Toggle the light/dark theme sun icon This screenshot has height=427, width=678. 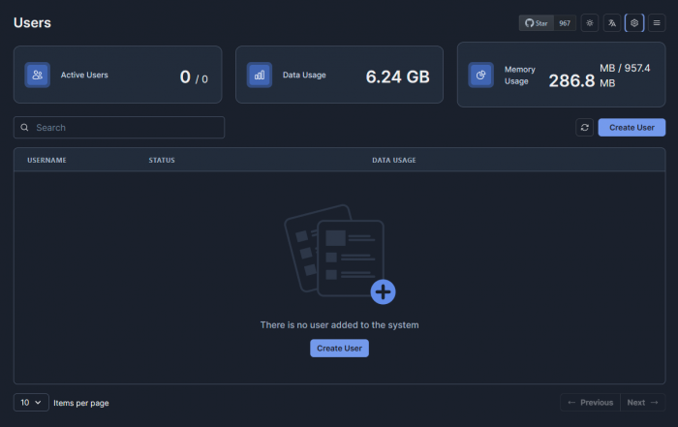tap(590, 22)
